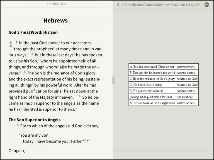Open NIV Application Commentary title
The image size is (214, 160).
coord(163,5)
